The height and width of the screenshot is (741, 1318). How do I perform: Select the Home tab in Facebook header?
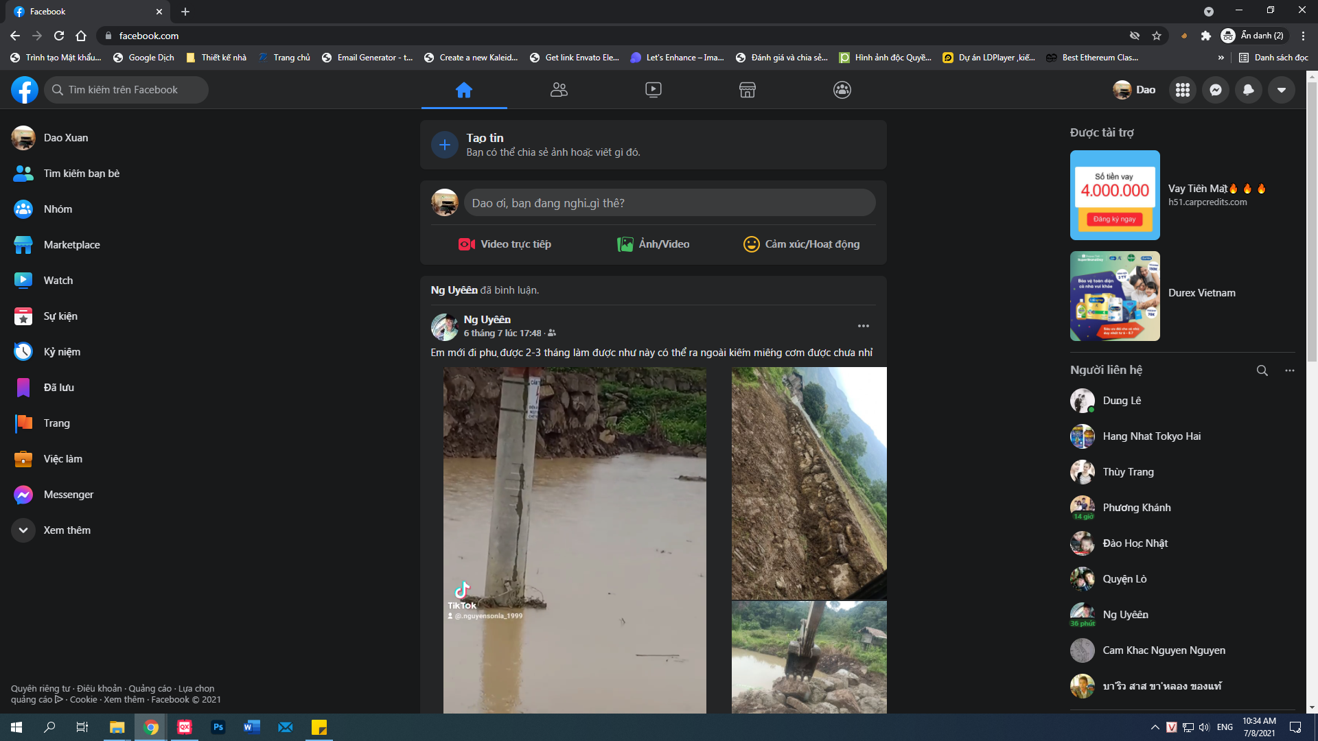coord(464,90)
